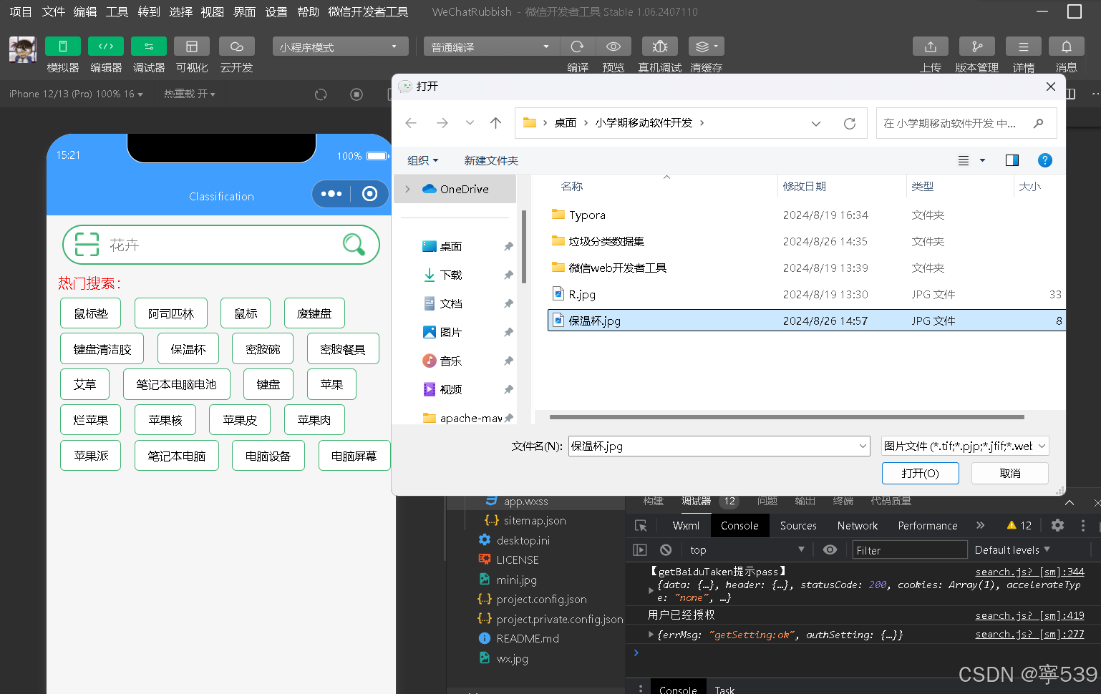This screenshot has width=1101, height=694.
Task: Open messages bell icon
Action: 1067,47
